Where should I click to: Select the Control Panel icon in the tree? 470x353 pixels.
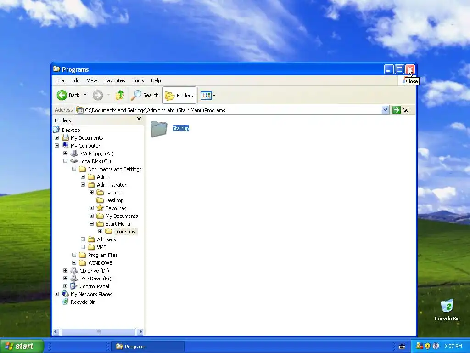[74, 286]
